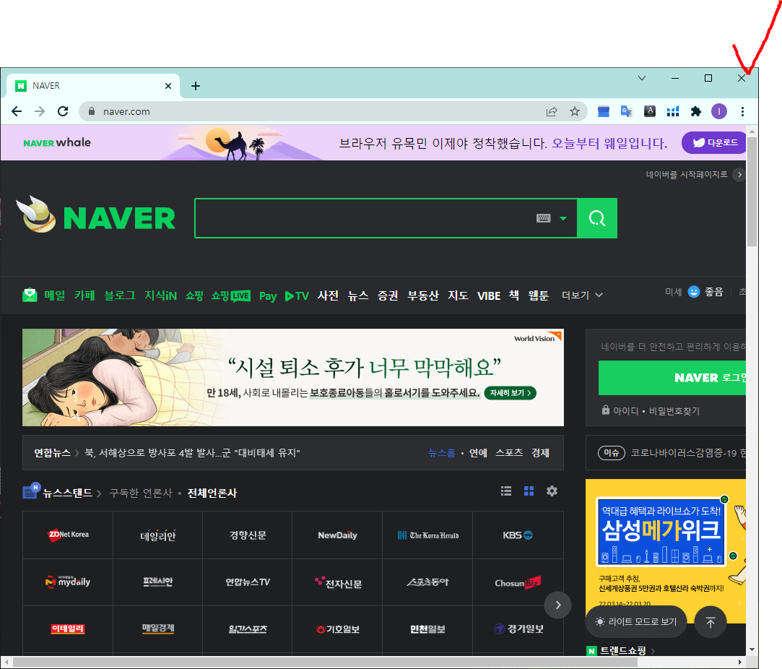Image resolution: width=782 pixels, height=669 pixels.
Task: Open 사전 in the service menu
Action: (328, 295)
